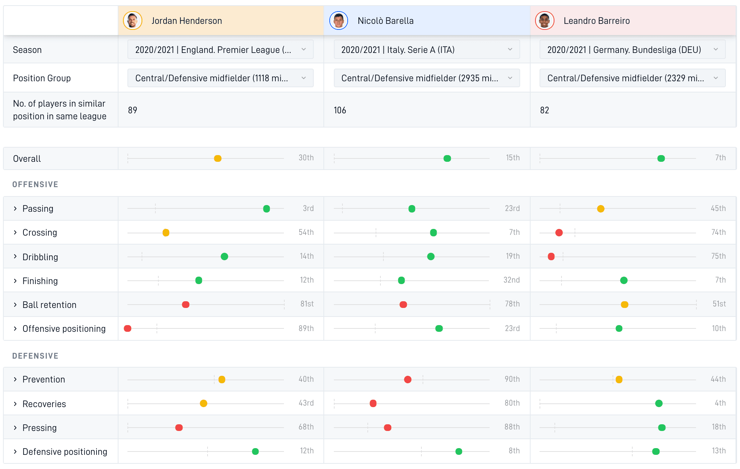The width and height of the screenshot is (740, 469).
Task: Expand the Ball retention row chevron
Action: (15, 305)
